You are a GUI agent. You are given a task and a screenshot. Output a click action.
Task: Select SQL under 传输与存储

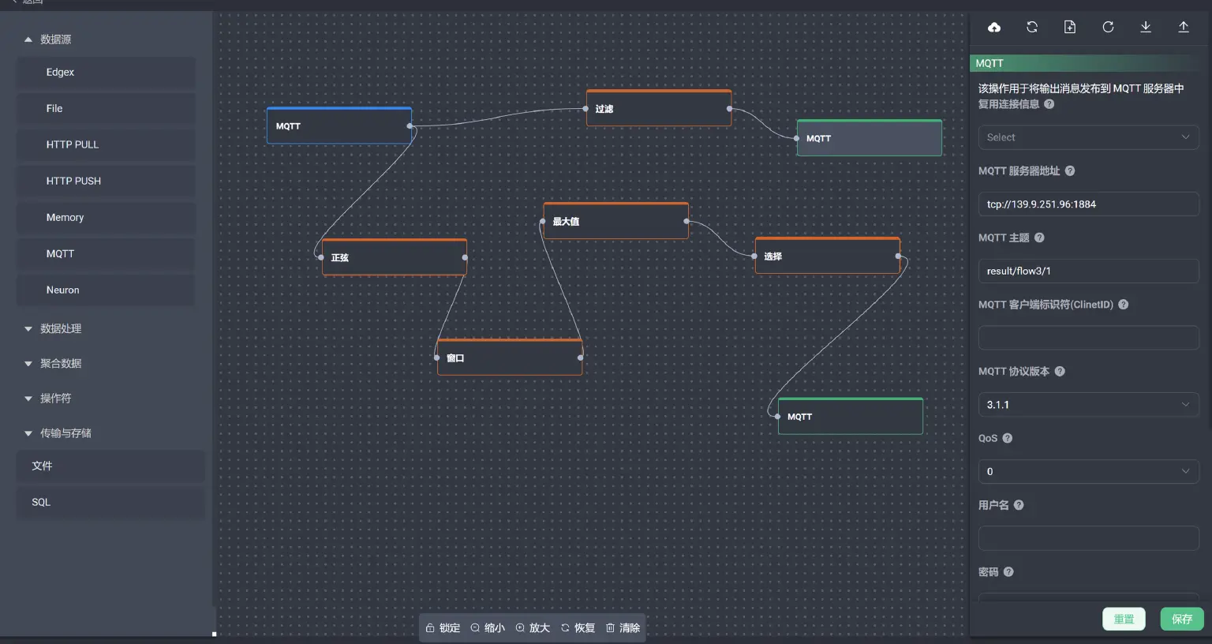[x=40, y=502]
